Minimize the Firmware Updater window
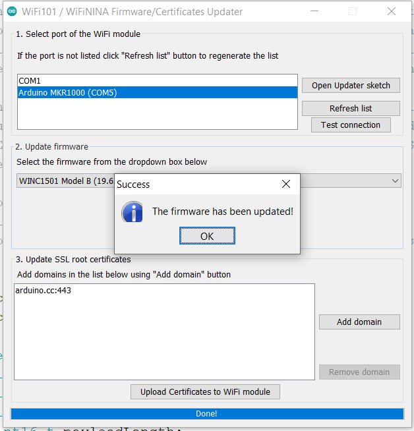Viewport: 414px width, 431px height. point(314,11)
